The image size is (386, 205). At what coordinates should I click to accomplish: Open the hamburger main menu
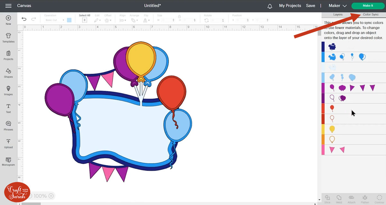point(8,6)
